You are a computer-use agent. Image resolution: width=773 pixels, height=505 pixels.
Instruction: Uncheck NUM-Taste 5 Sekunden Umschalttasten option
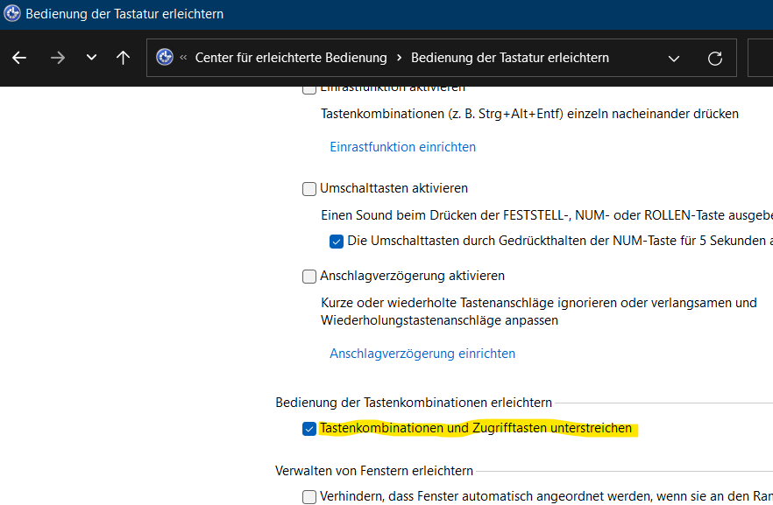pos(337,241)
